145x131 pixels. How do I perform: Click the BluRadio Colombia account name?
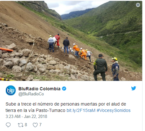(x=39, y=89)
